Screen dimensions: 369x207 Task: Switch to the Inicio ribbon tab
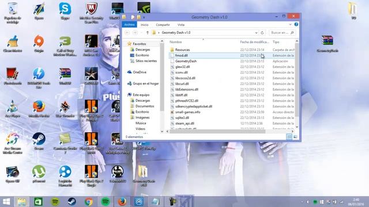(x=145, y=25)
